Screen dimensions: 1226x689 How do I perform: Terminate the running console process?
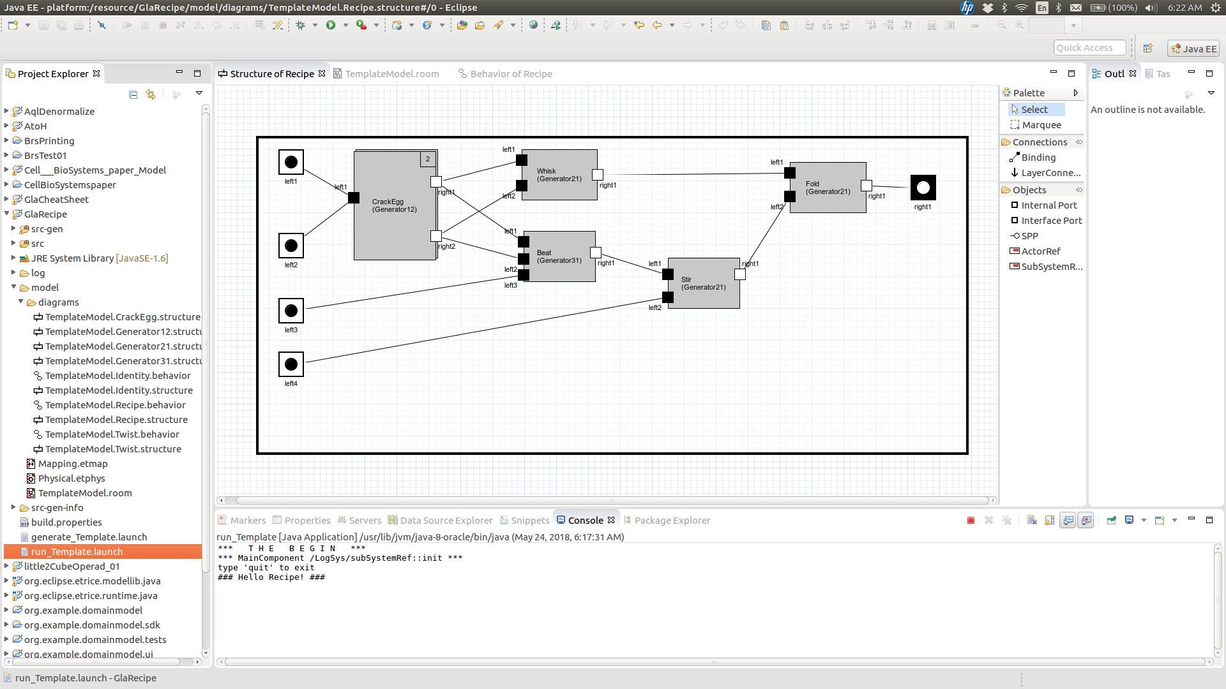point(971,521)
